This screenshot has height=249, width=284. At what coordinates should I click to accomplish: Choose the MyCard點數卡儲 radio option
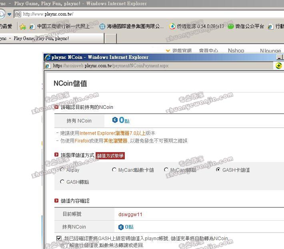pyautogui.click(x=114, y=170)
